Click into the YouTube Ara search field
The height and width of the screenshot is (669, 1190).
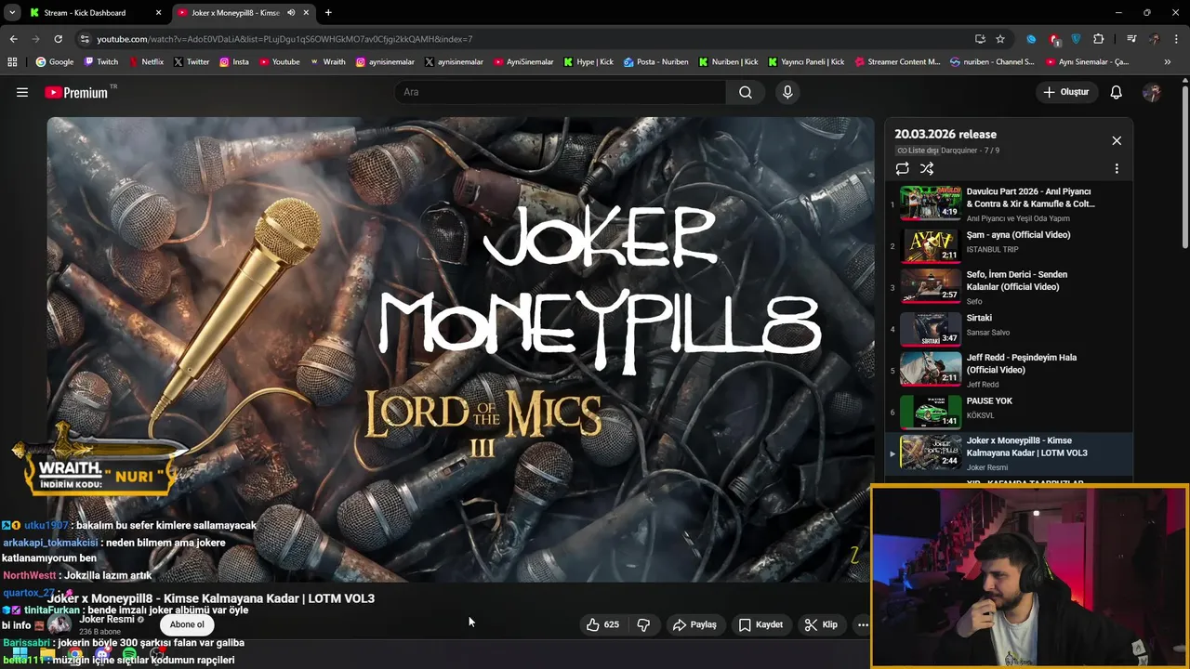click(561, 92)
